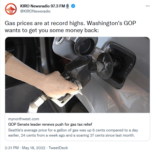Click the blue verified checkmark badge
Viewport: 153px width, 153px height.
[x=73, y=6]
